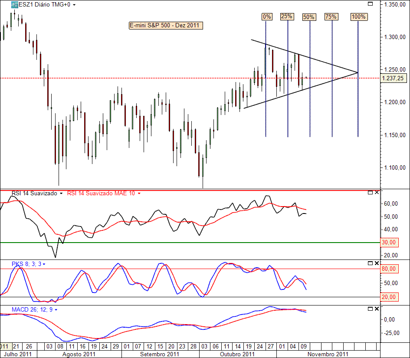Open the PKS 8; 3; 3 dropdown
Viewport: 410px width, 358px height.
[x=44, y=264]
